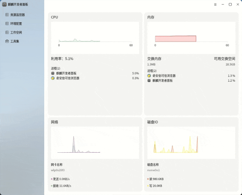The image size is (242, 195).
Task: Open the hamburger menu in title bar
Action: [215, 5]
